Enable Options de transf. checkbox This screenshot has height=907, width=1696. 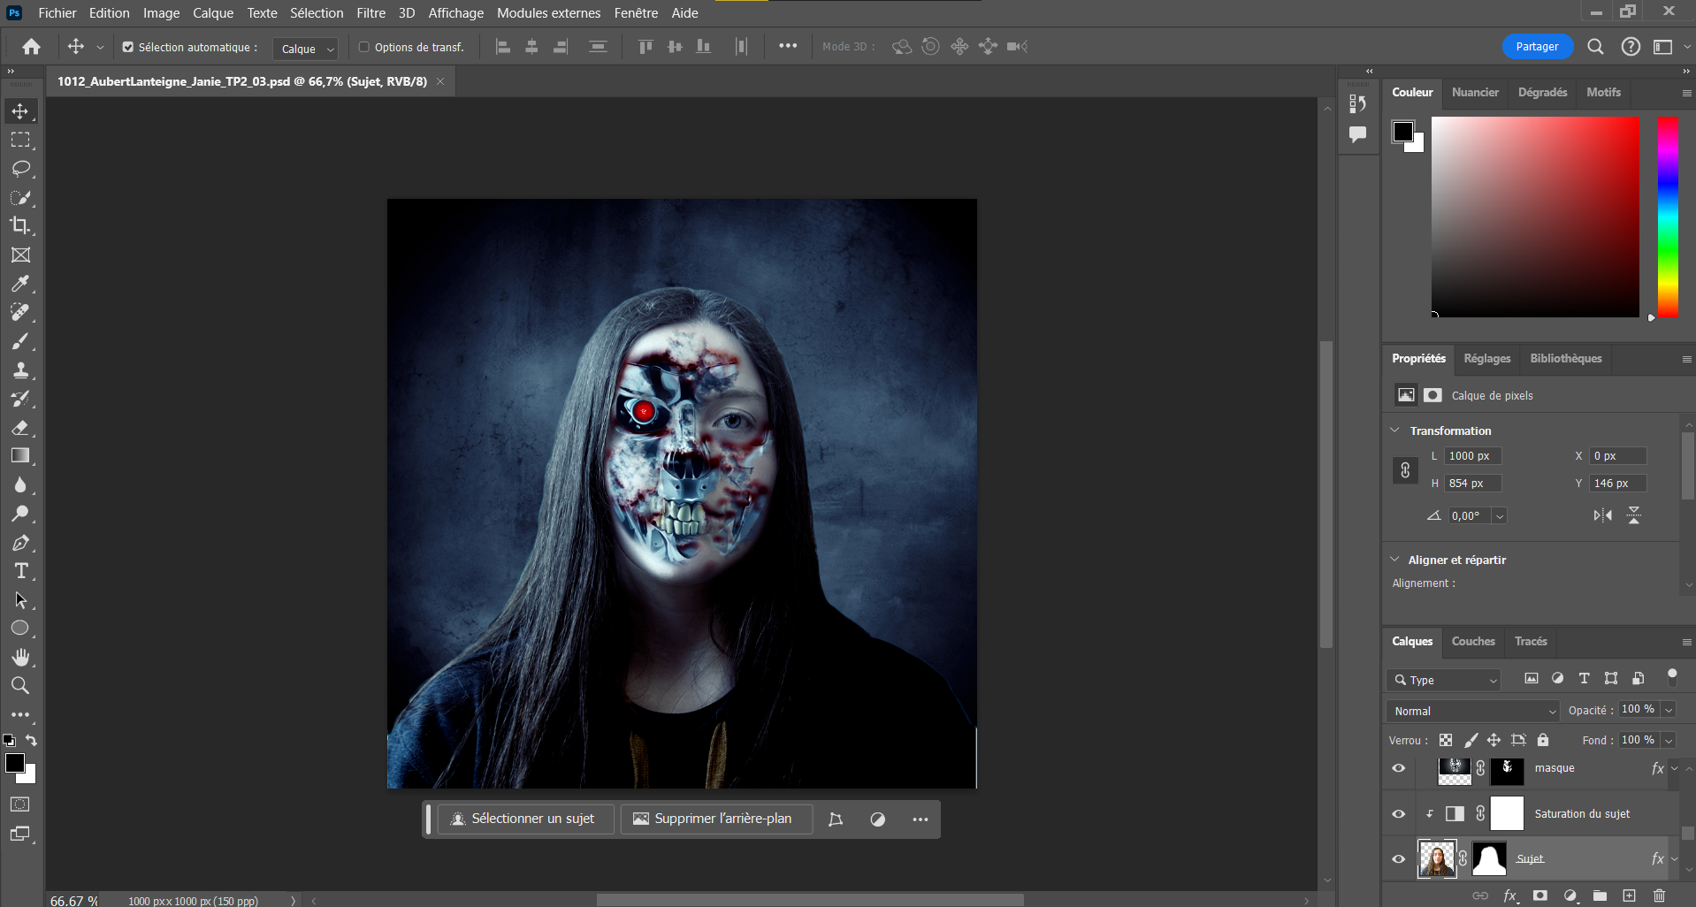pyautogui.click(x=363, y=47)
